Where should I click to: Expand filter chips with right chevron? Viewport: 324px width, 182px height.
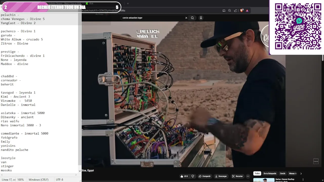pyautogui.click(x=301, y=173)
